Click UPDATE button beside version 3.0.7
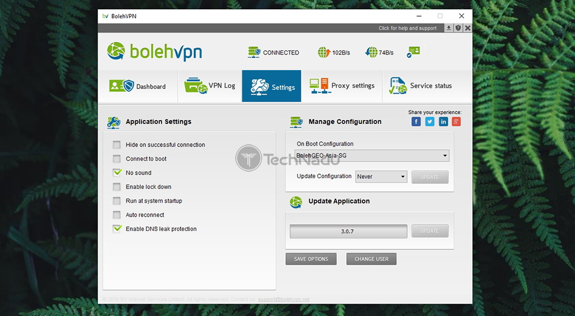This screenshot has height=316, width=575. pyautogui.click(x=430, y=231)
